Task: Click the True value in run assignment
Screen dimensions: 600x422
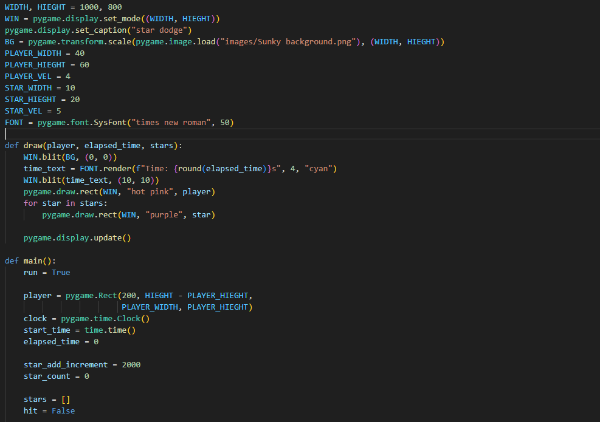Action: click(61, 273)
